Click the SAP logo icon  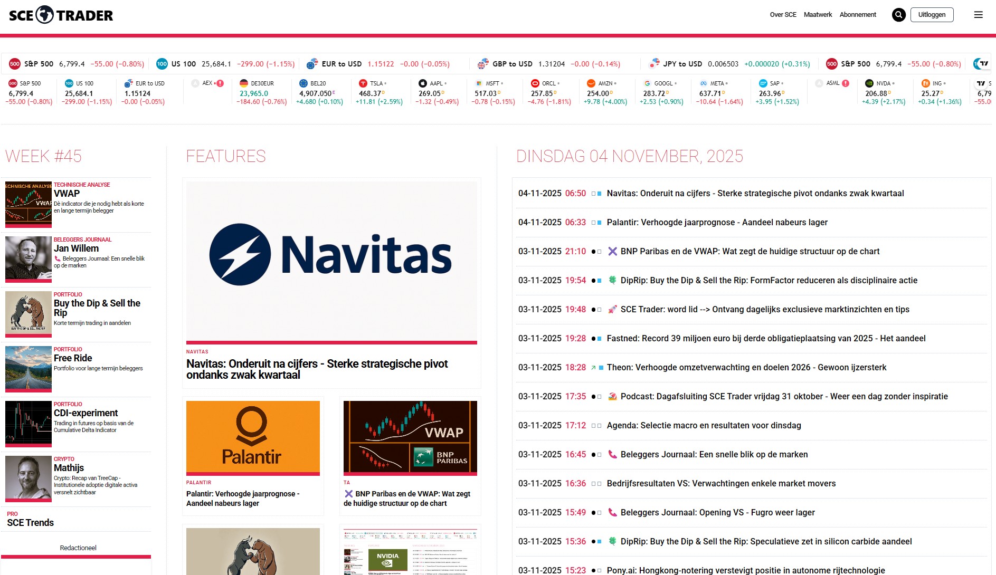763,83
